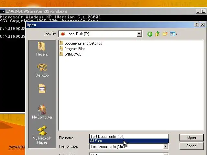
Task: Jump to Desktop location
Action: tap(42, 70)
